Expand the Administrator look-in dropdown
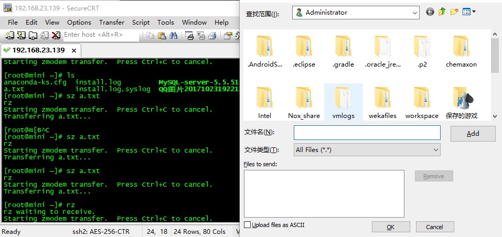 coord(415,13)
